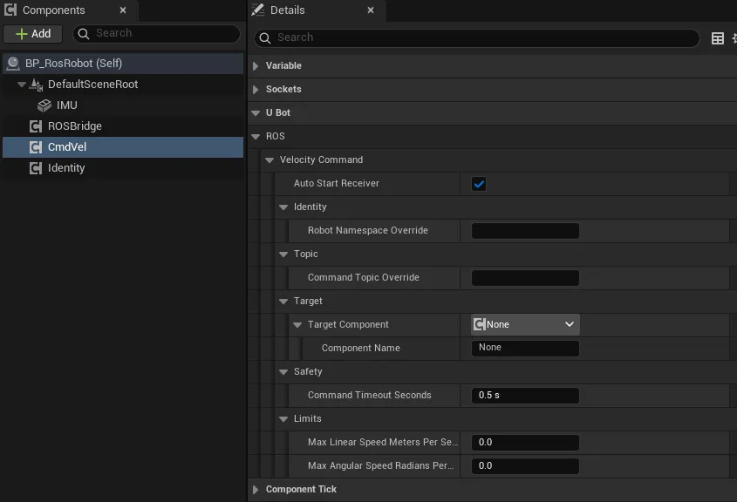Click the Command Topic Override field
737x502 pixels.
tap(525, 278)
